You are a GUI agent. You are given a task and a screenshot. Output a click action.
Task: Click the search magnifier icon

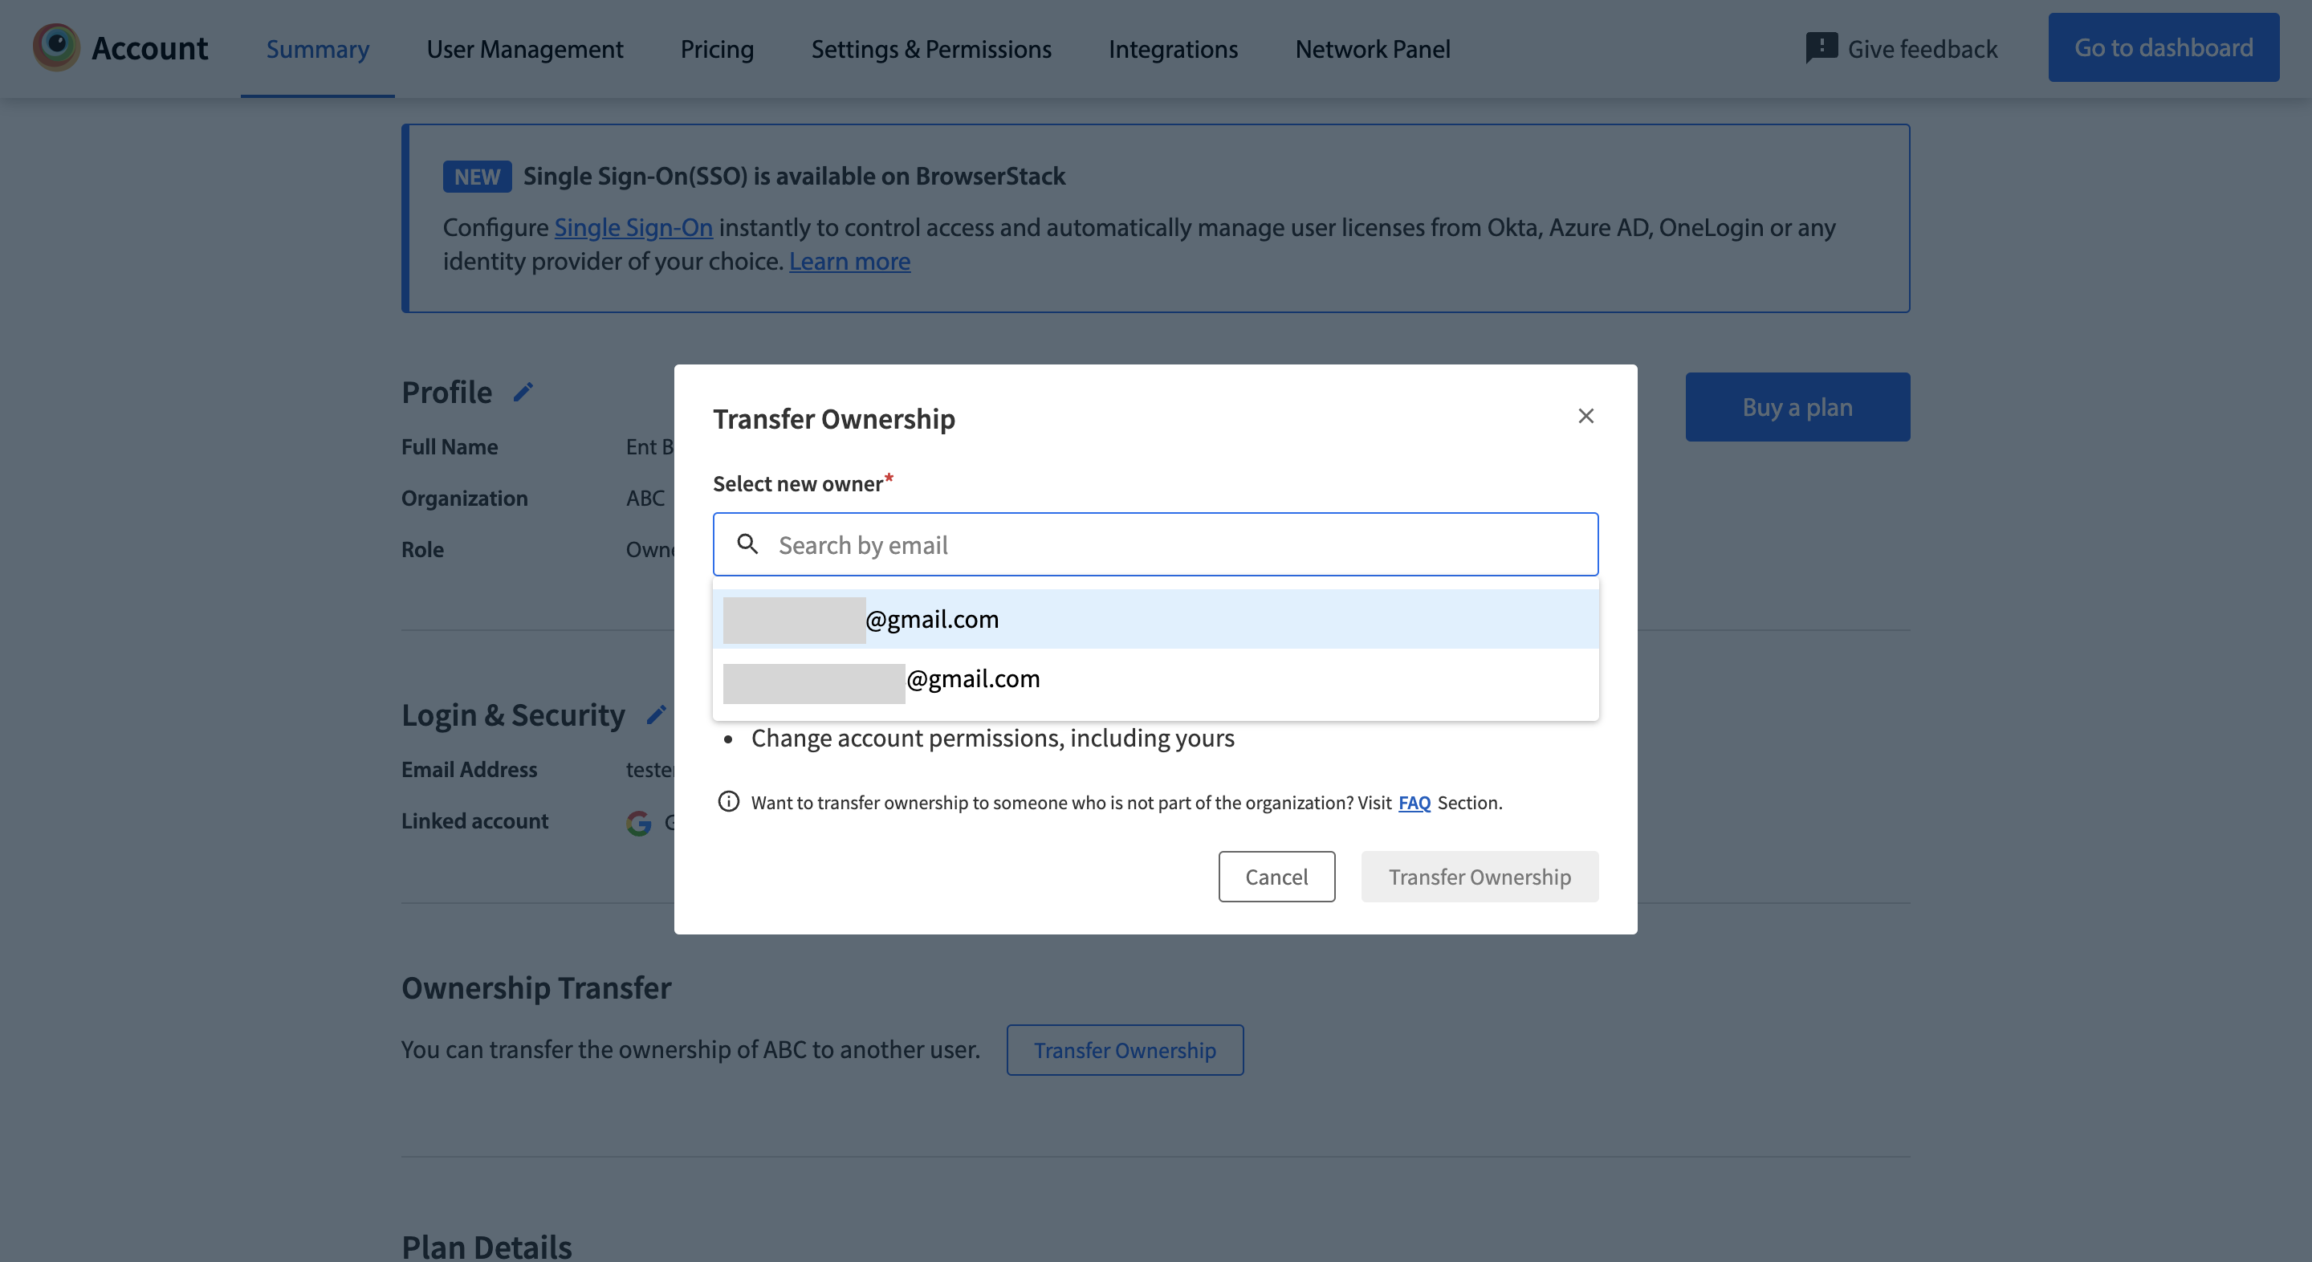pyautogui.click(x=747, y=544)
